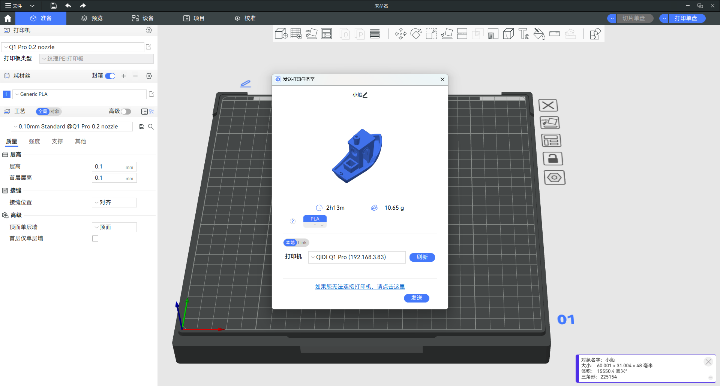Click the Assembly view puzzle icon
This screenshot has height=386, width=720.
tap(595, 34)
